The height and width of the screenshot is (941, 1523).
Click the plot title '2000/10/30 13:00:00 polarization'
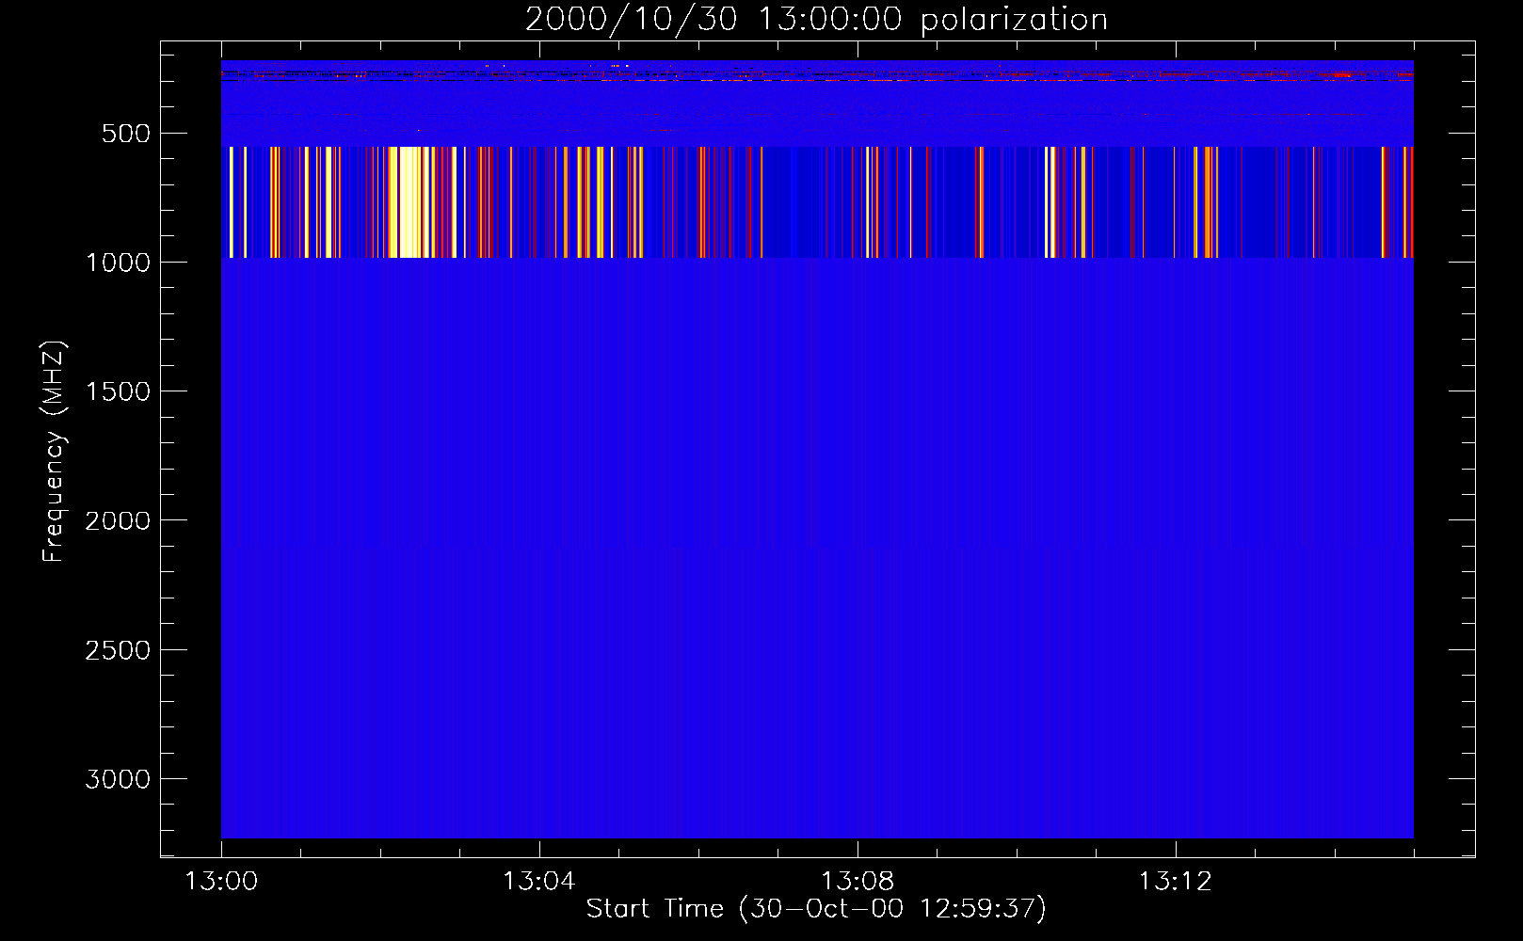click(x=816, y=20)
